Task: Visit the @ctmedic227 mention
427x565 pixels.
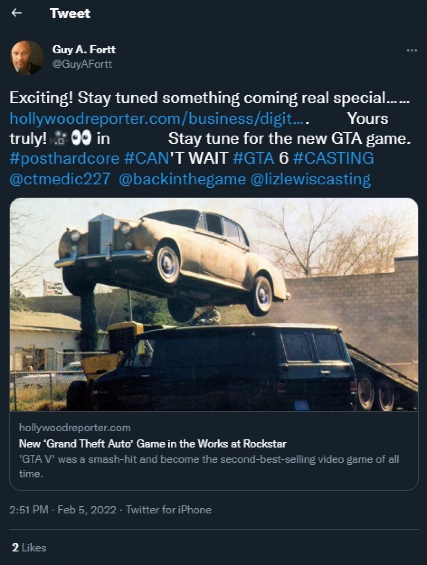Action: coord(59,179)
